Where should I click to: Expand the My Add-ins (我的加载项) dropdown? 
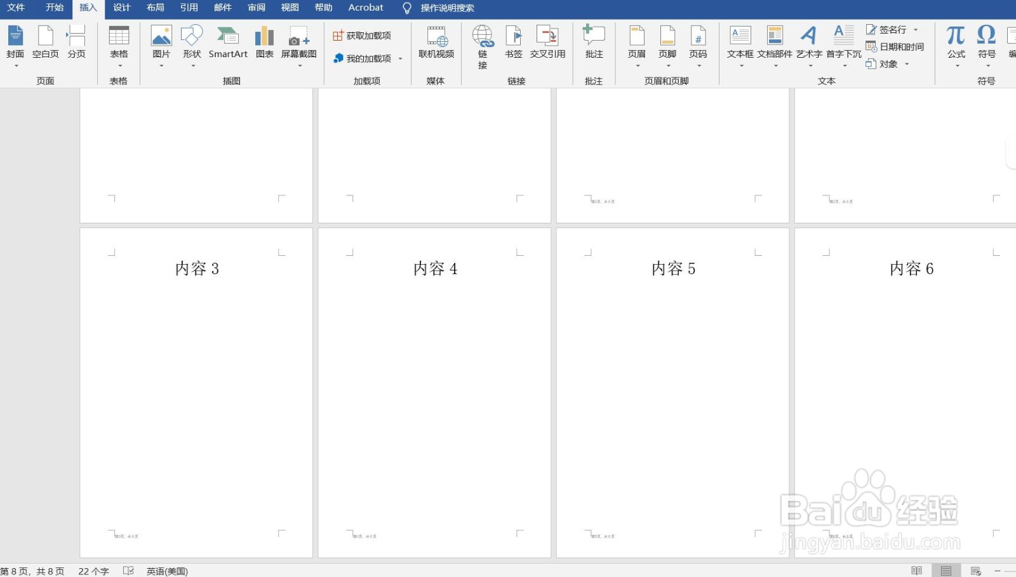(x=400, y=58)
